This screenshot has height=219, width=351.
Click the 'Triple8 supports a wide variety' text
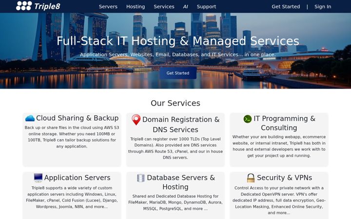click(72, 197)
